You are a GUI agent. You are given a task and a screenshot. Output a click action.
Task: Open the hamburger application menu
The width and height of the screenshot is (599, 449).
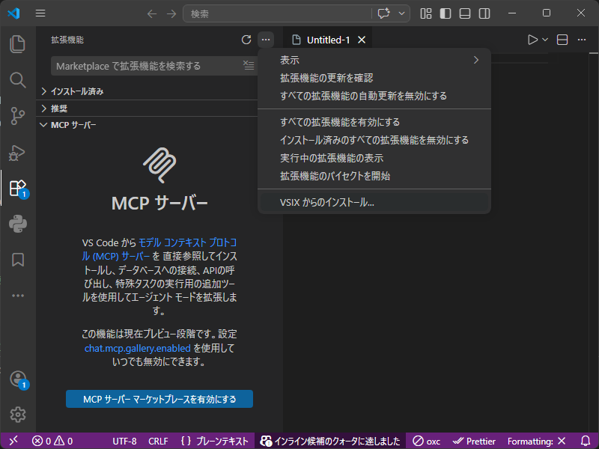coord(40,13)
